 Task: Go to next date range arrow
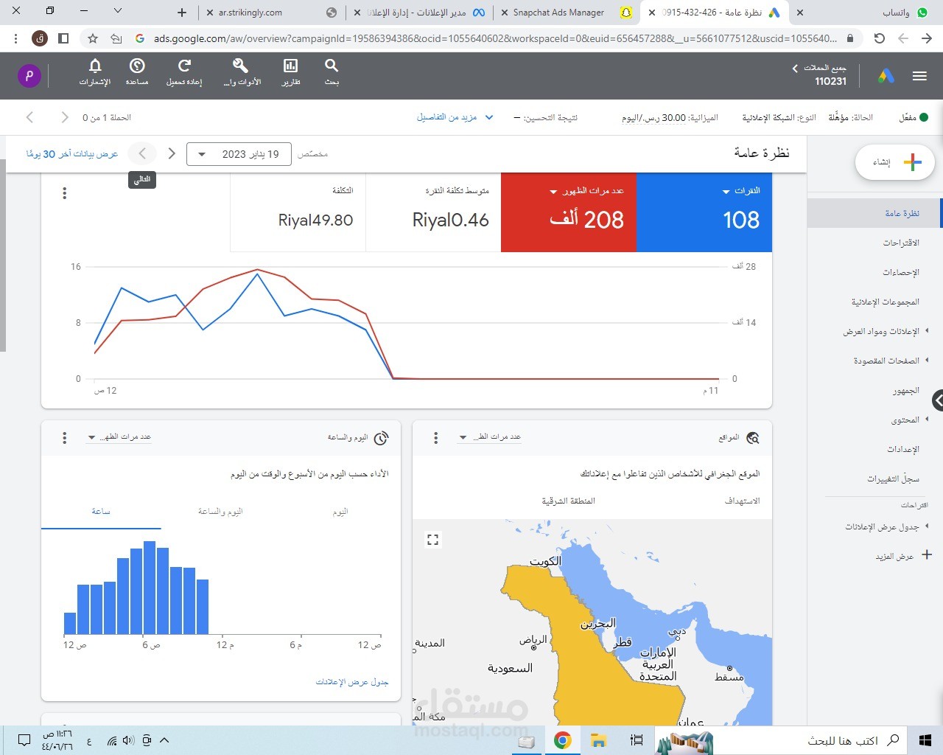coord(142,153)
